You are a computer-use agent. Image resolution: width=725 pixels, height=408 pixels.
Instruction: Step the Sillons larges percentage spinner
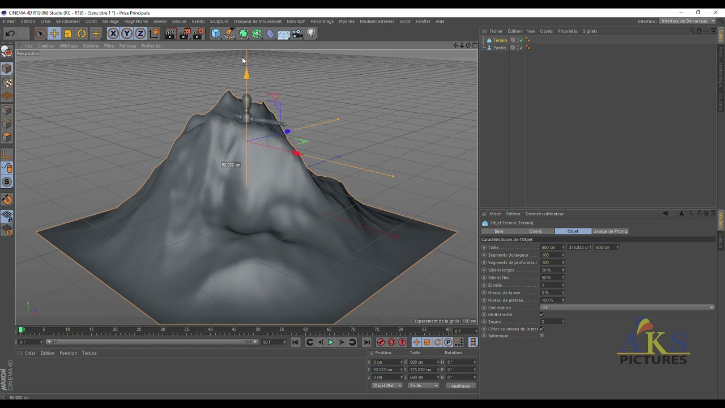[x=563, y=270]
